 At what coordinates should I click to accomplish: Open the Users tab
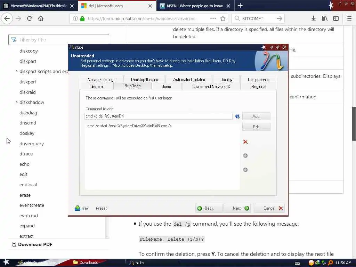point(166,87)
